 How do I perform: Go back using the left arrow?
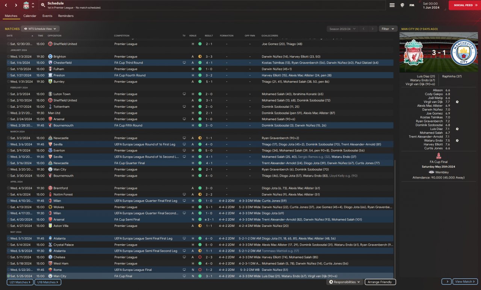6,5
